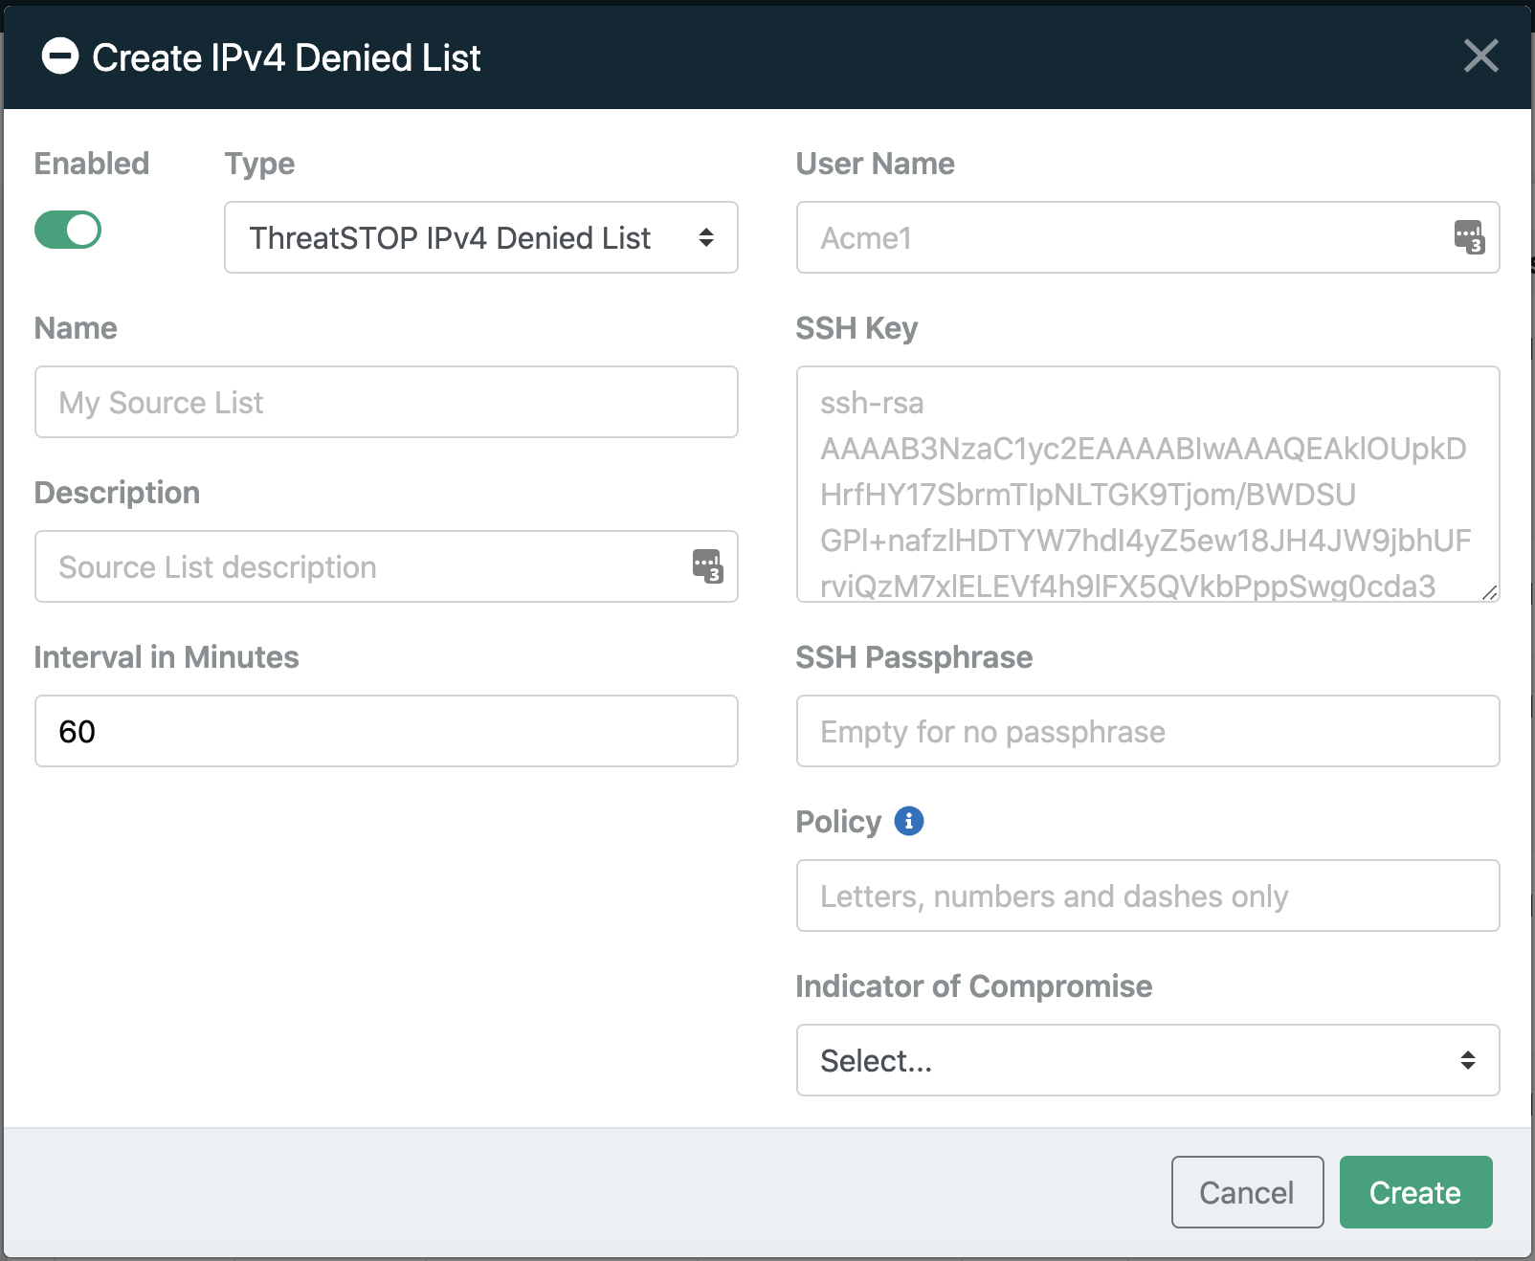This screenshot has width=1535, height=1261.
Task: Click the up-down arrows on Type select
Action: coord(706,237)
